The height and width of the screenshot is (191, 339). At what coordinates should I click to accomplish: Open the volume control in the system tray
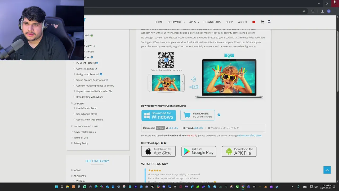click(x=316, y=187)
